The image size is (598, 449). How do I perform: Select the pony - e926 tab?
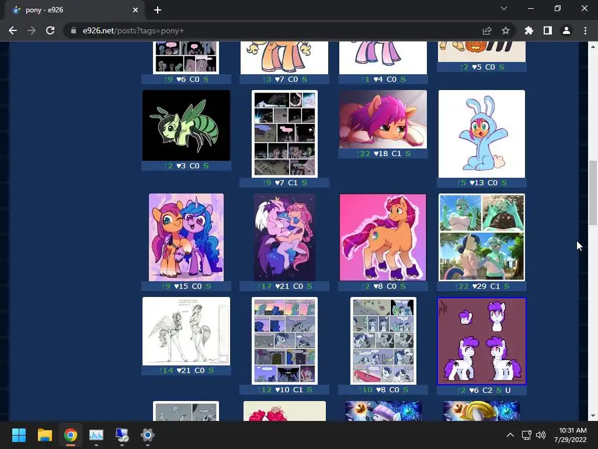74,11
